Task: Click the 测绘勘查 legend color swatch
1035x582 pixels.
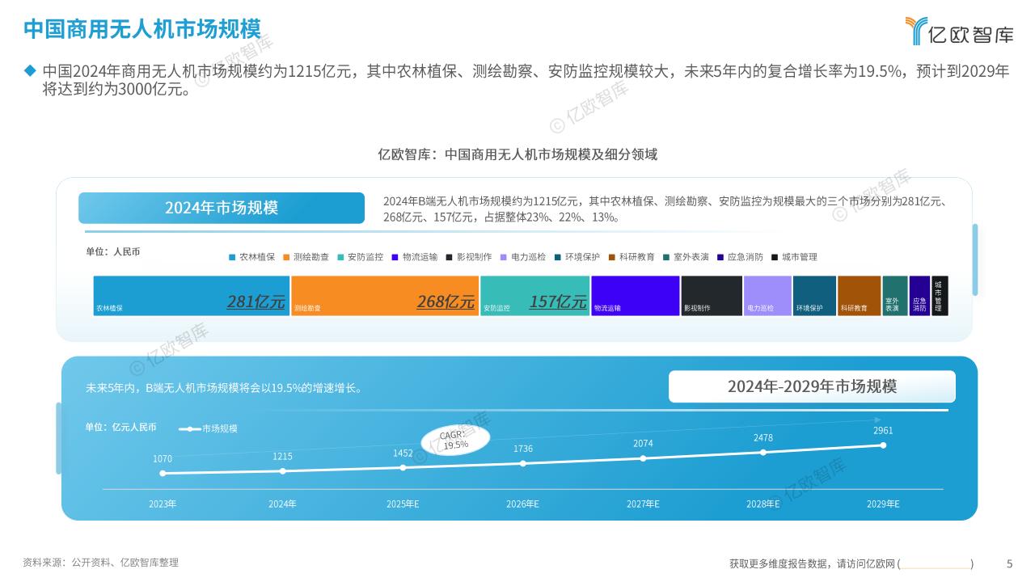Action: pyautogui.click(x=286, y=257)
